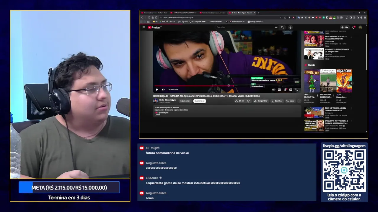
Task: Mute the video with the speaker icon
Action: click(x=163, y=90)
